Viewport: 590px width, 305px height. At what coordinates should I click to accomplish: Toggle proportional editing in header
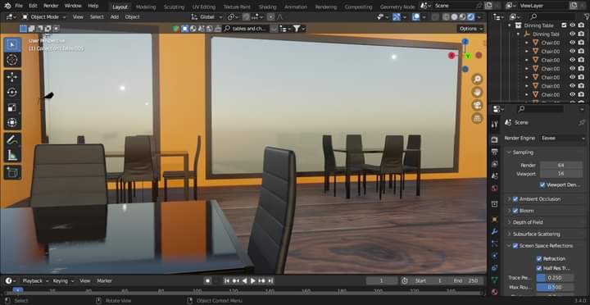tap(270, 17)
